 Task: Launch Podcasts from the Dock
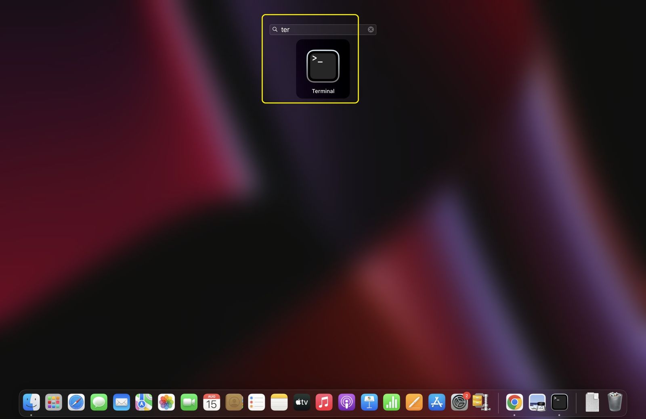coord(346,402)
